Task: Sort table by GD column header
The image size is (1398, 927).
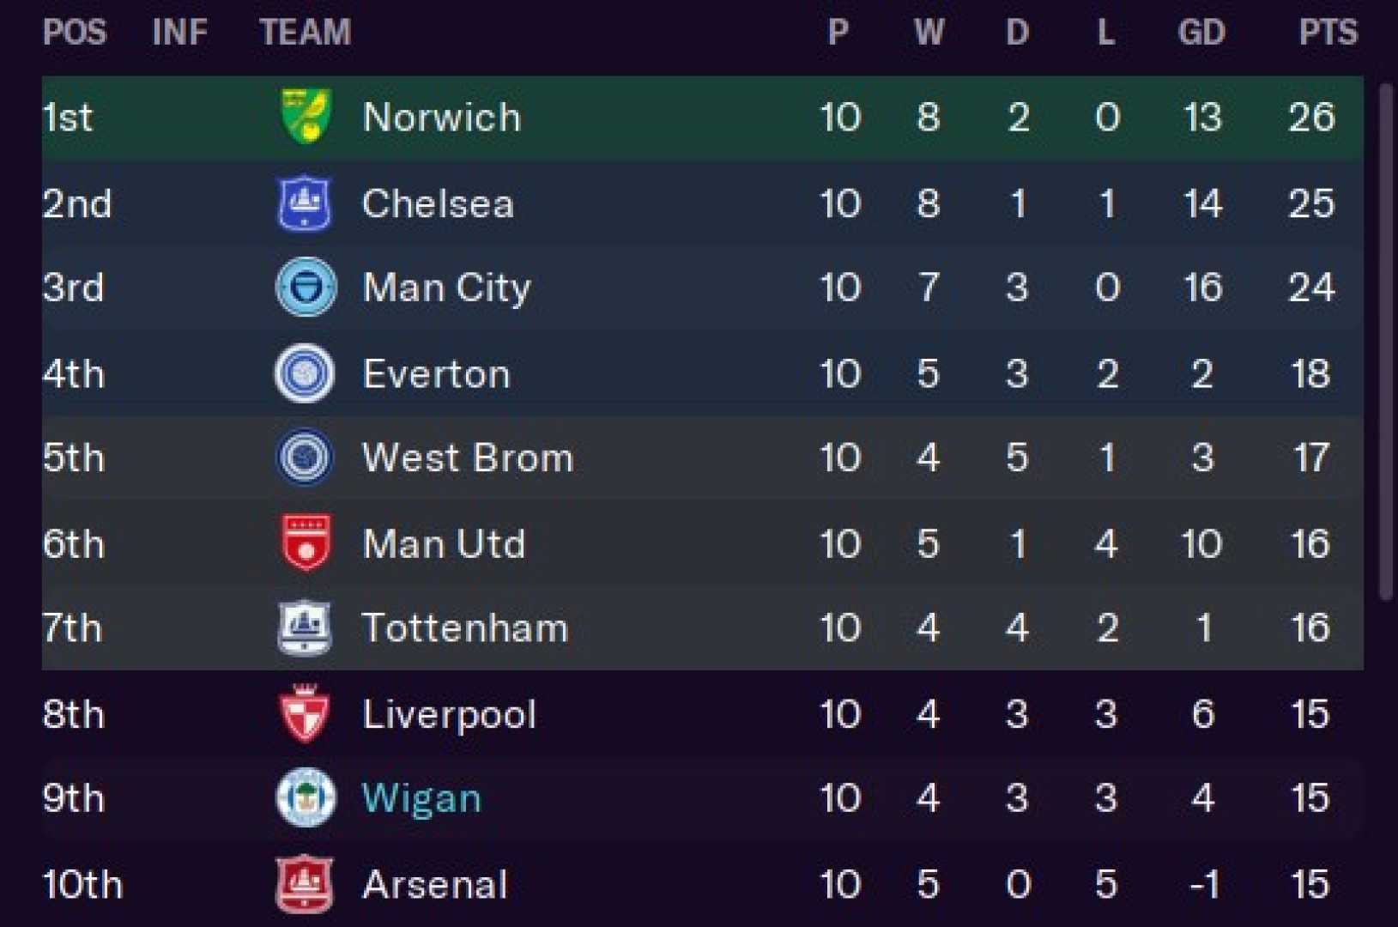Action: coord(1201,33)
